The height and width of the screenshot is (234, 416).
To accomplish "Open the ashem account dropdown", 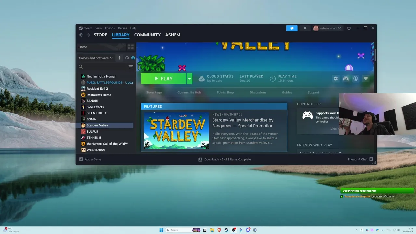I will pos(327,28).
